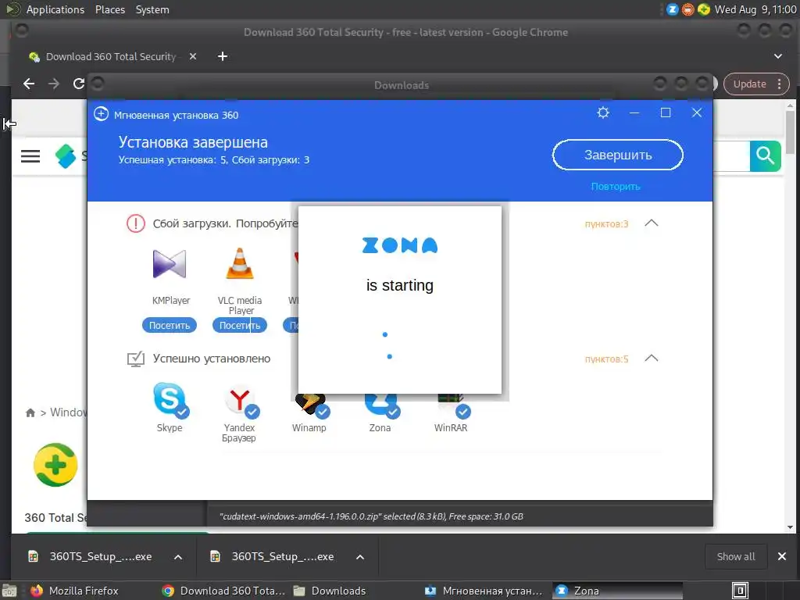Click the cudatext zip status bar text
The height and width of the screenshot is (600, 800).
(x=371, y=516)
